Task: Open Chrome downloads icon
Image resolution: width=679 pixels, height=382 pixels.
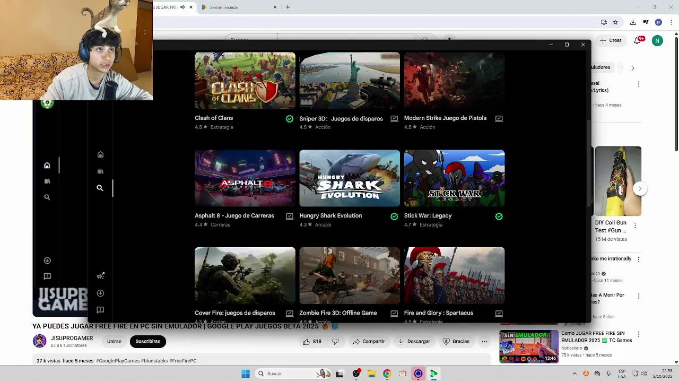Action: click(633, 22)
